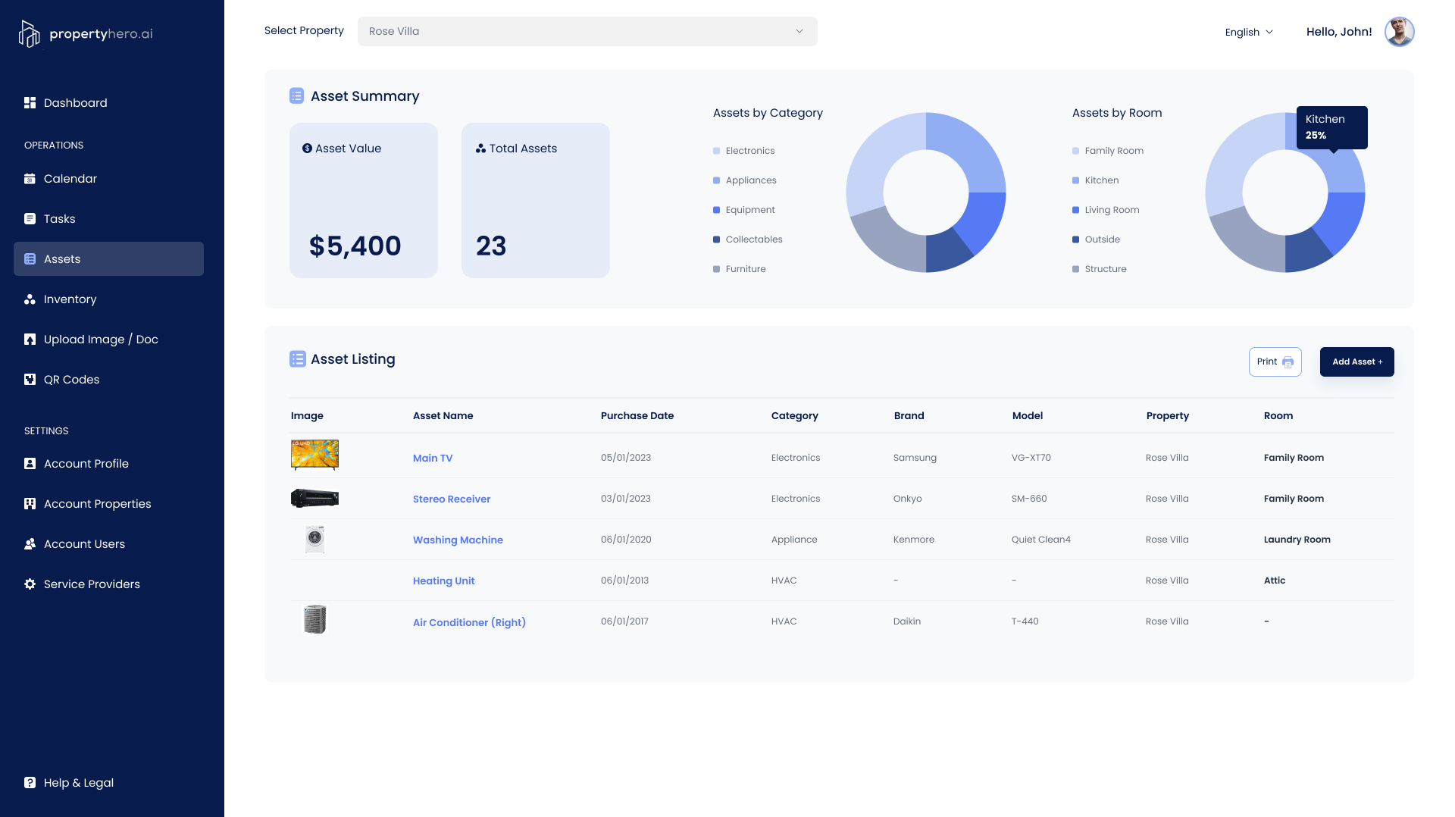Click the Upload Image / Doc icon
Viewport: 1455px width, 817px height.
30,340
